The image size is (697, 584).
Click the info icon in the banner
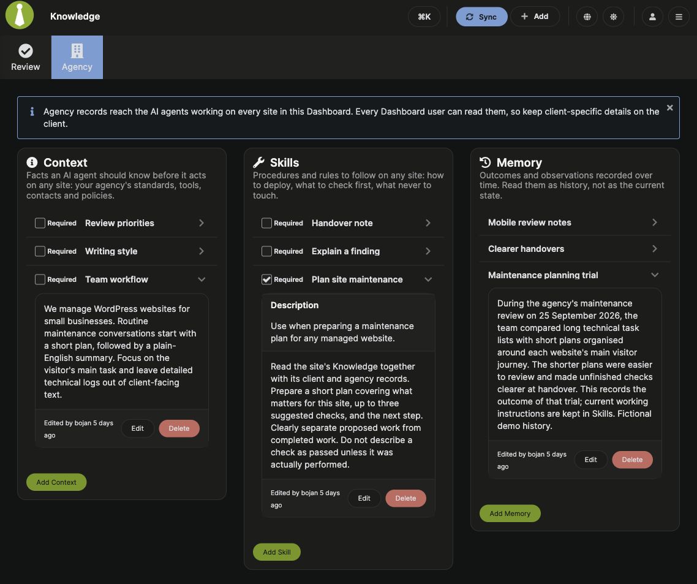[x=32, y=111]
